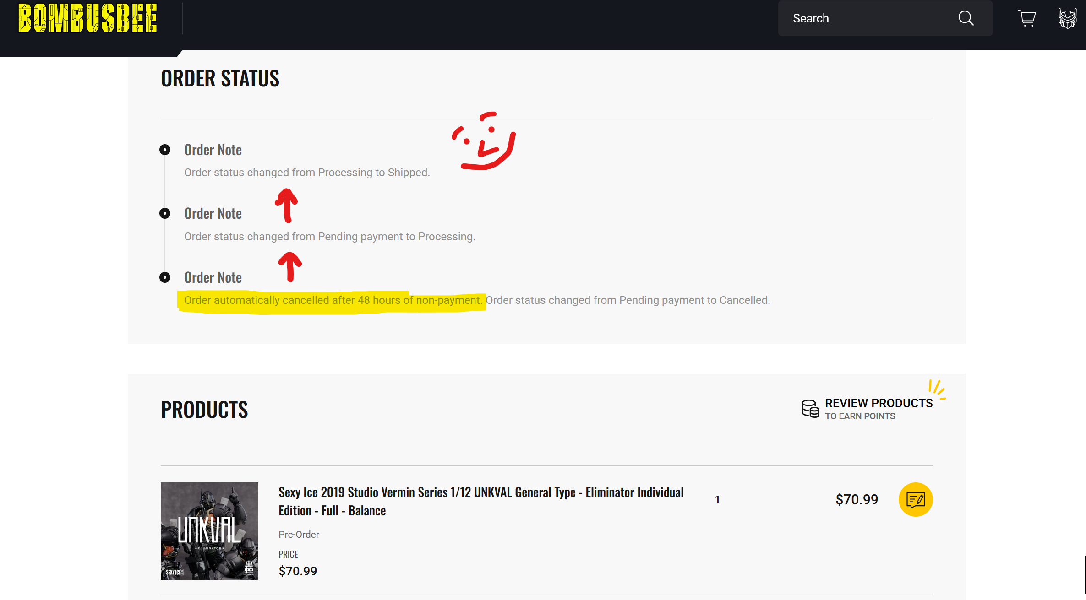The width and height of the screenshot is (1086, 600).
Task: Click the 'Pre-Order' label
Action: pos(299,535)
